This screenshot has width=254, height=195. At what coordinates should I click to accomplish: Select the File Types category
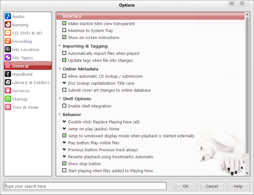(x=22, y=58)
